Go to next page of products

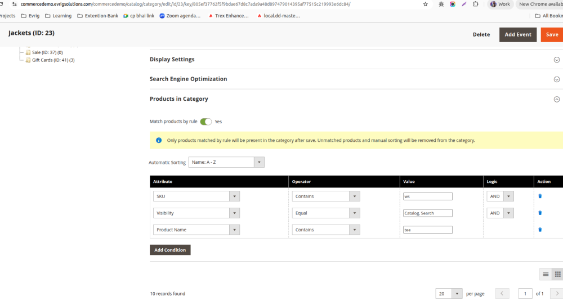[x=557, y=293]
